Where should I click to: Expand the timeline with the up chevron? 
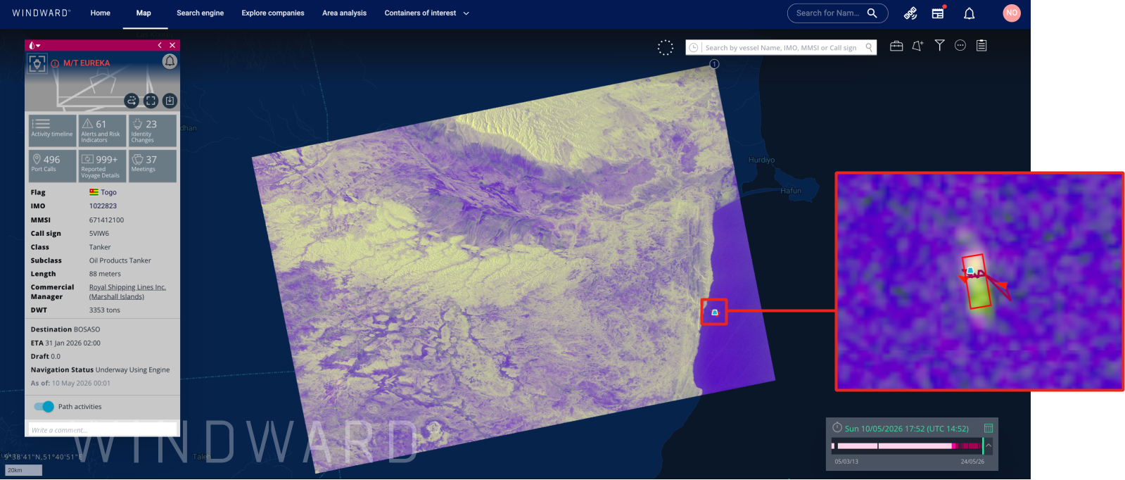tap(989, 446)
